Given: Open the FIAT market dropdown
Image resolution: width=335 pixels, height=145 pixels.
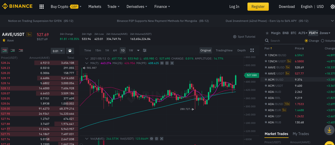Looking at the screenshot, I should tap(313, 33).
